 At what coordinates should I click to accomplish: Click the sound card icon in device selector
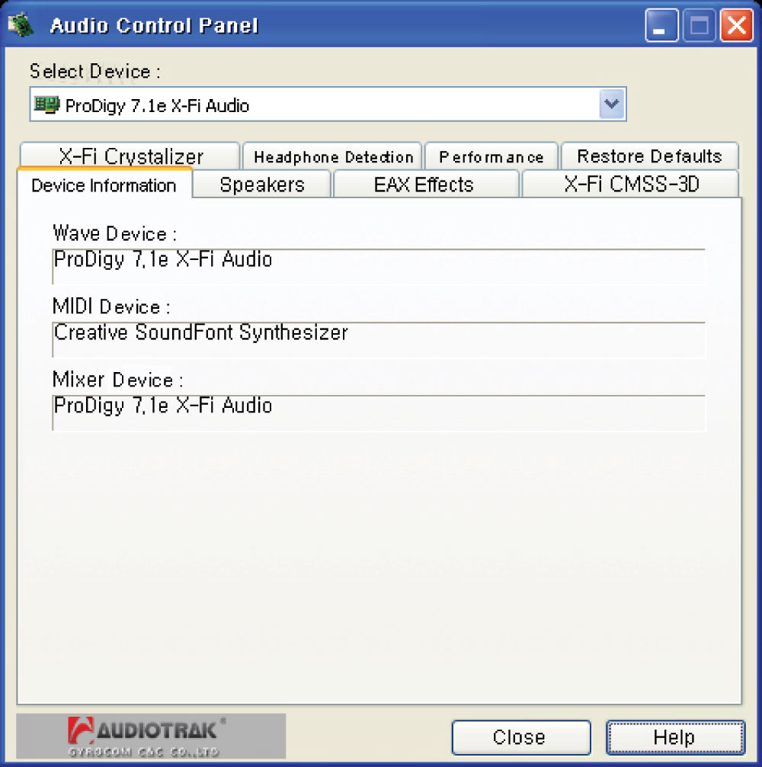pyautogui.click(x=46, y=105)
